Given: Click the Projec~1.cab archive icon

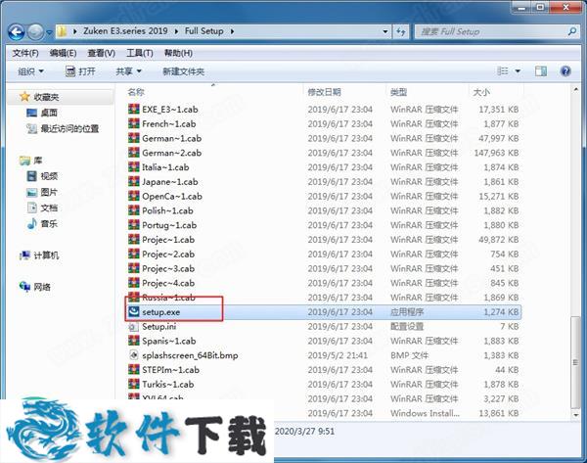Looking at the screenshot, I should pyautogui.click(x=134, y=240).
